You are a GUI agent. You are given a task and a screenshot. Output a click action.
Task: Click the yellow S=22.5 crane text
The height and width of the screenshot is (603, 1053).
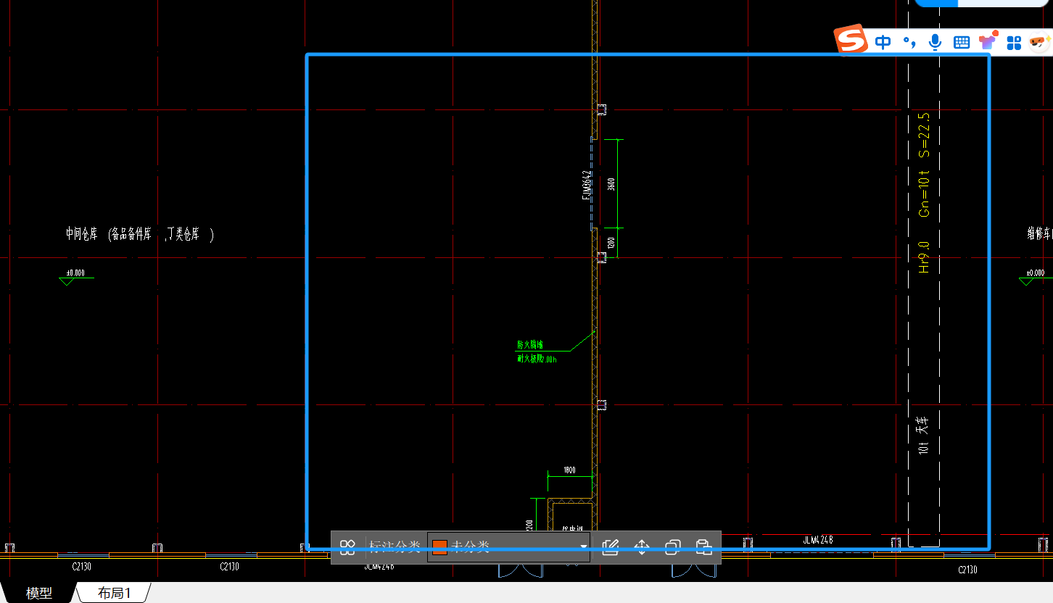[924, 135]
